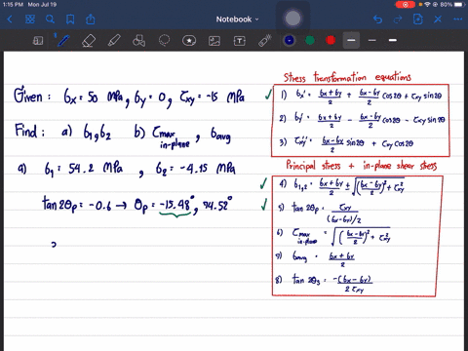
Task: Redo the last undone action
Action: (398, 19)
